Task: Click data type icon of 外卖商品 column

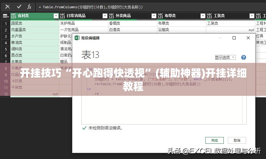Action: 111,16
